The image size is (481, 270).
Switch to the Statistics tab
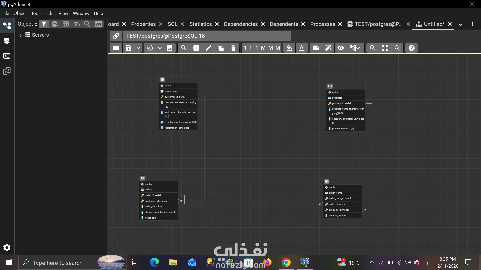click(x=201, y=24)
